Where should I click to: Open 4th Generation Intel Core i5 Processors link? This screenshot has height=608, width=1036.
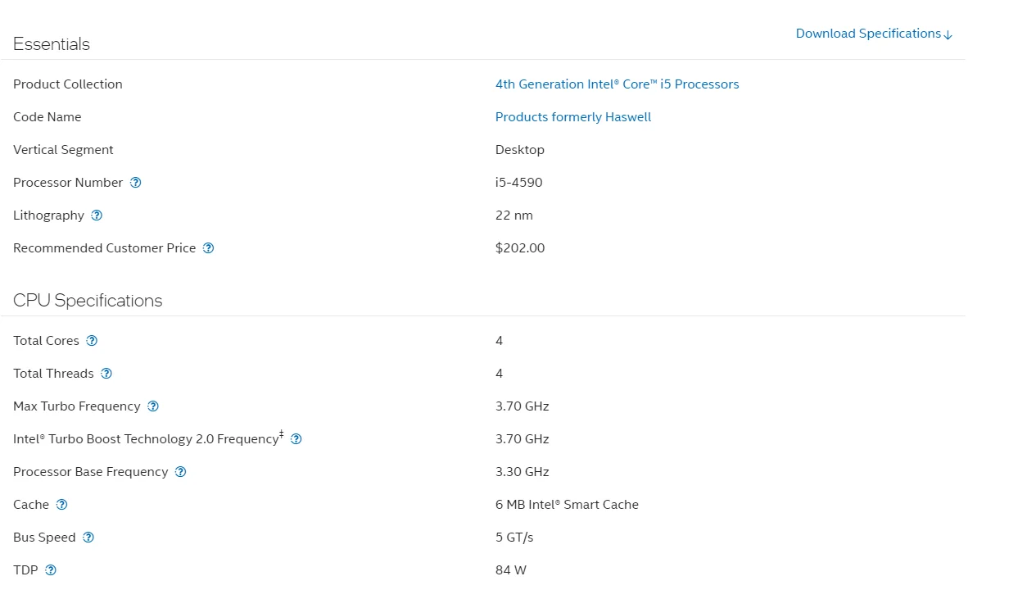(617, 84)
